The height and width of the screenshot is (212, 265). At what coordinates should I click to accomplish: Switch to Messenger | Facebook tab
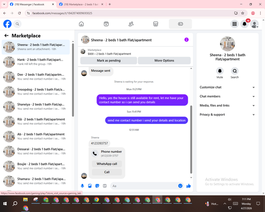[x=32, y=4]
